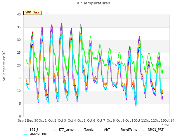This screenshot has height=140, width=187.
Task: Click the 25 y-axis tick label
Action: [19, 53]
